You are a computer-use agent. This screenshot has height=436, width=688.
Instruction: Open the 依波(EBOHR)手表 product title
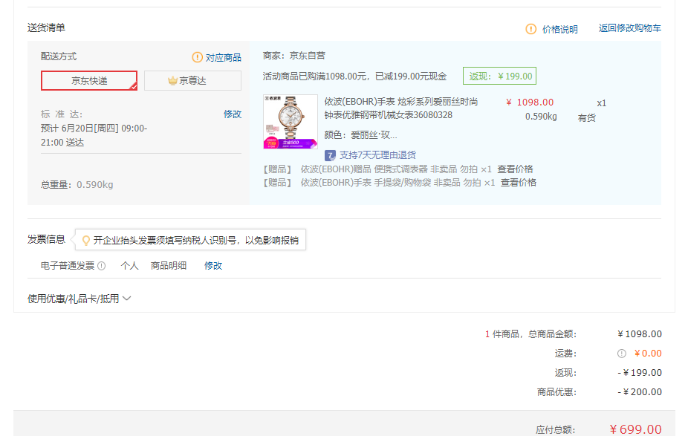[x=401, y=108]
